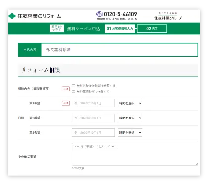This screenshot has height=182, width=206.
Task: Open the 第2希望 時間を選択 dropdown
Action: pyautogui.click(x=130, y=118)
